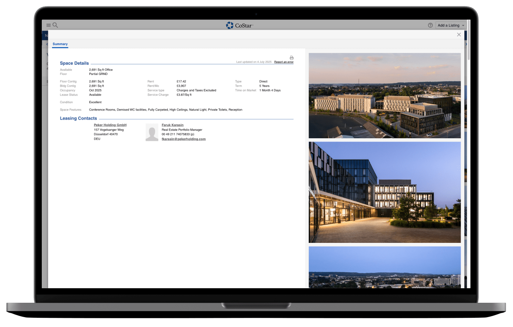
Task: Go to previous listing with left chevron
Action: [x=47, y=44]
